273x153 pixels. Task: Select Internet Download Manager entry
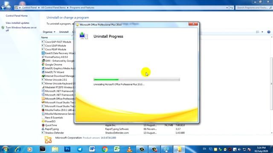(58, 76)
